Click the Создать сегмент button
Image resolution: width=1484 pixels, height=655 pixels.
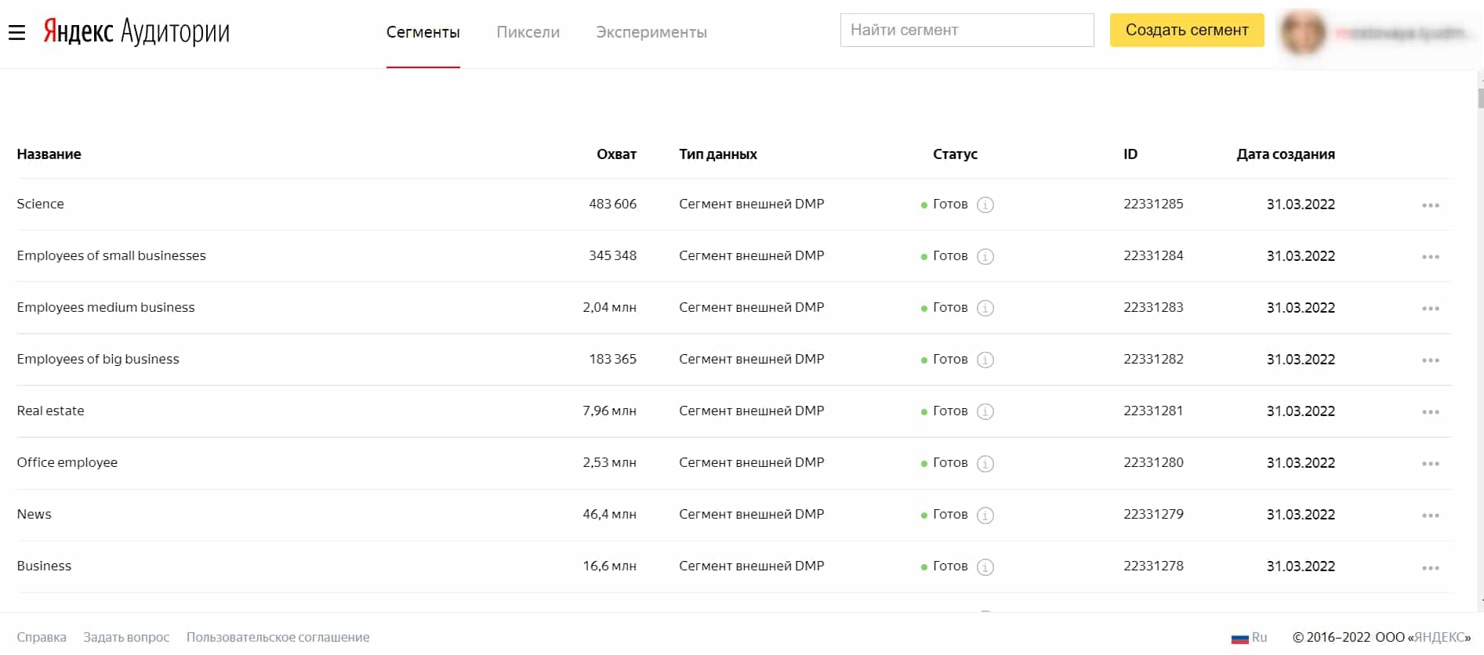click(1186, 30)
